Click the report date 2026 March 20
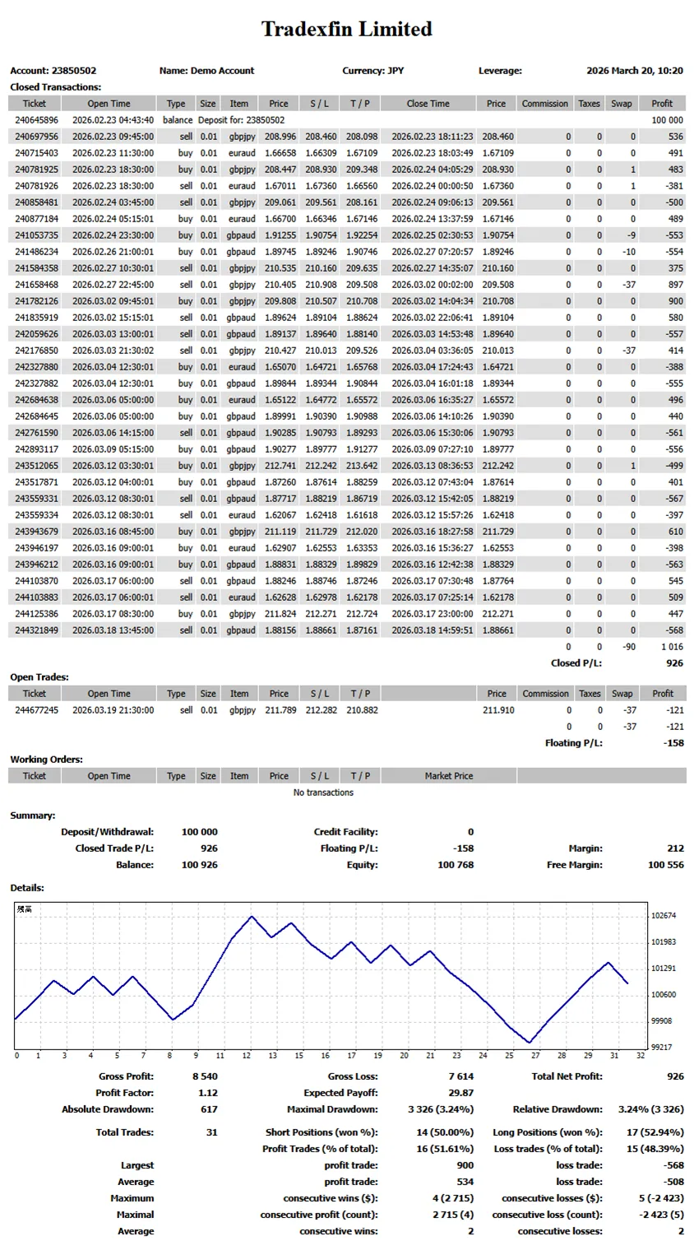This screenshot has height=1241, width=694. 634,71
